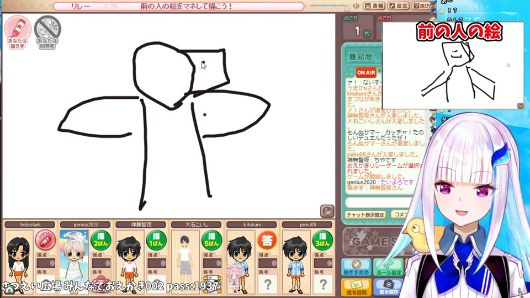Select the 大石こいし player name label
This screenshot has width=530, height=298.
pos(197,225)
